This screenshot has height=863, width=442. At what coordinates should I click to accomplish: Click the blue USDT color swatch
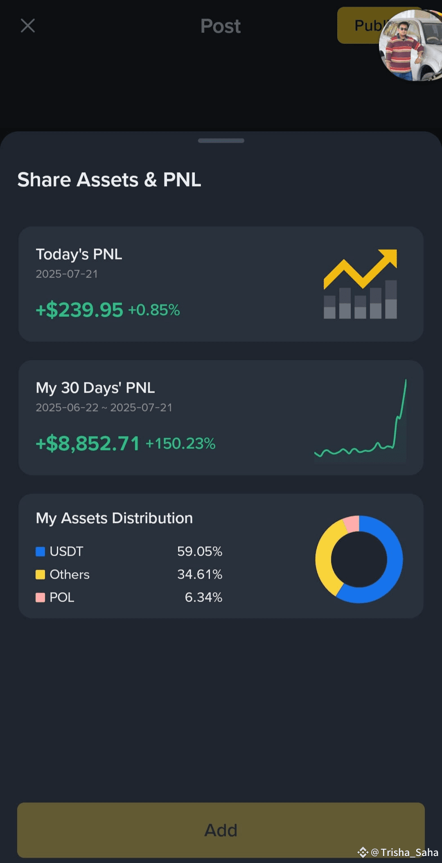tap(40, 552)
